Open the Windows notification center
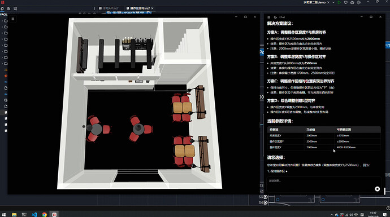The width and height of the screenshot is (390, 217). (x=385, y=215)
